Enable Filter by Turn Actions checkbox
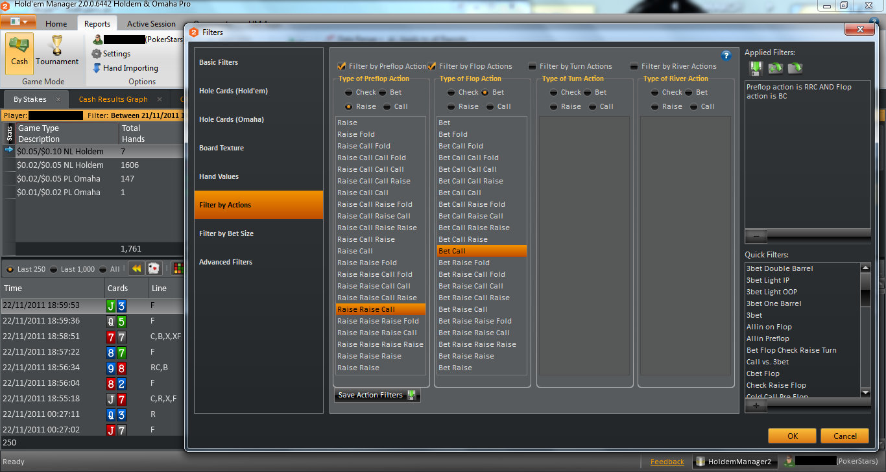Screen dimensions: 886x472 click(533, 66)
